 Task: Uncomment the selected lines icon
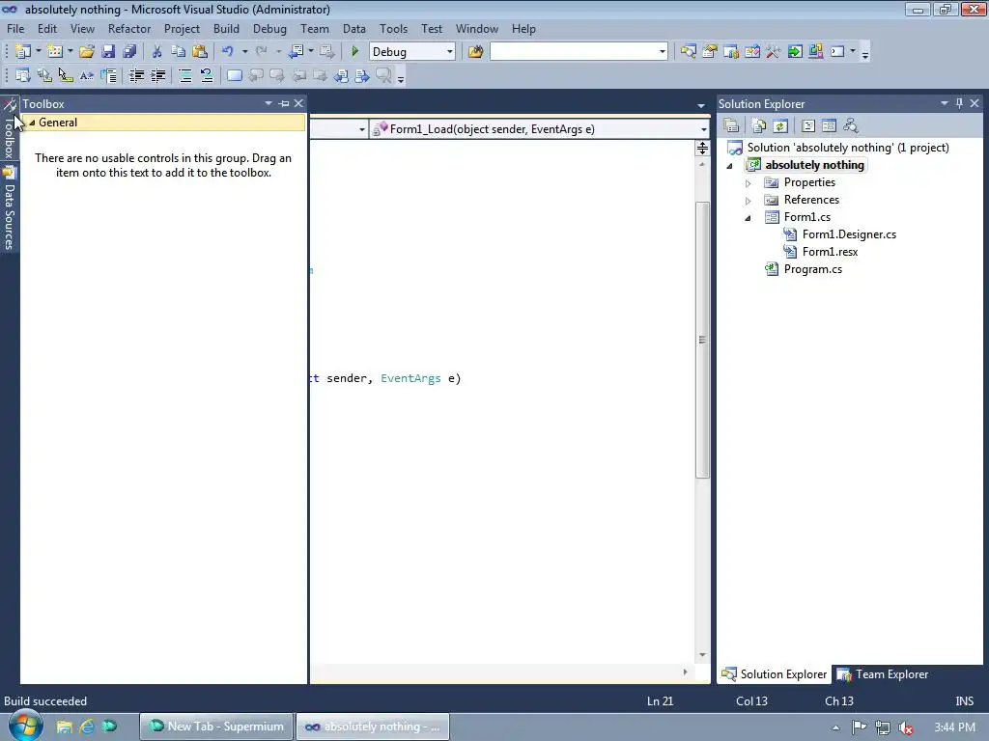(x=207, y=75)
